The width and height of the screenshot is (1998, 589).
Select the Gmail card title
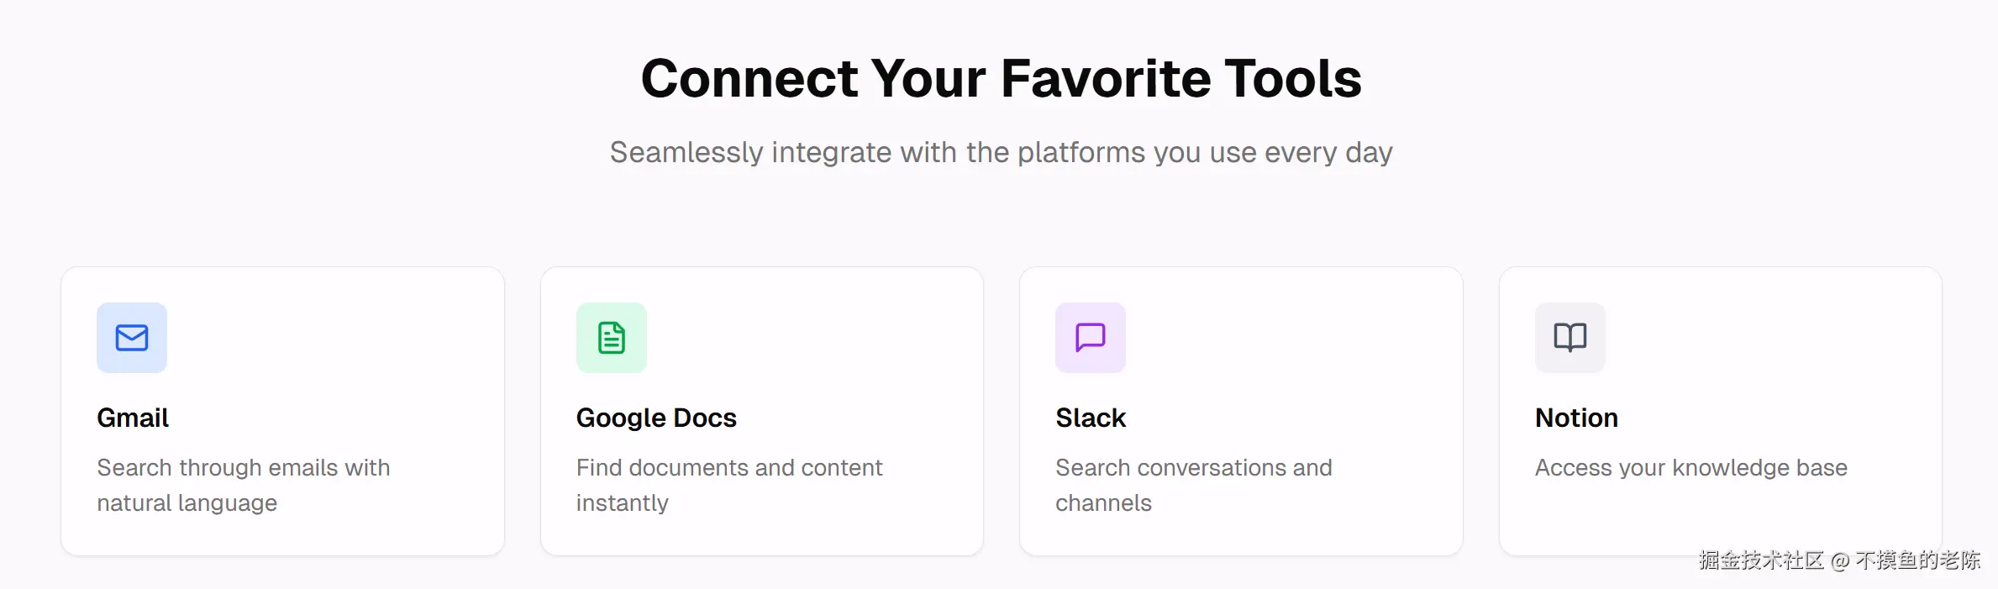click(x=133, y=418)
